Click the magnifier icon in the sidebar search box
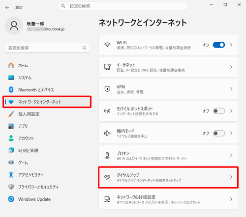246x217 pixels. click(x=84, y=48)
